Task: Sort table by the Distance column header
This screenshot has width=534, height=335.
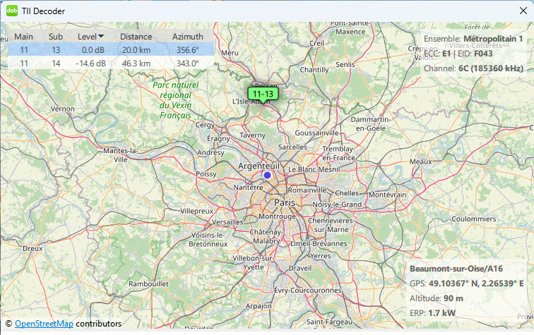Action: (136, 37)
